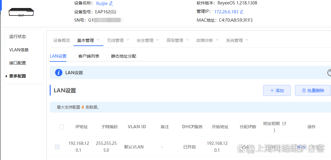Click 子网掩码 column header
Screen dimensions: 331x160
[109, 127]
